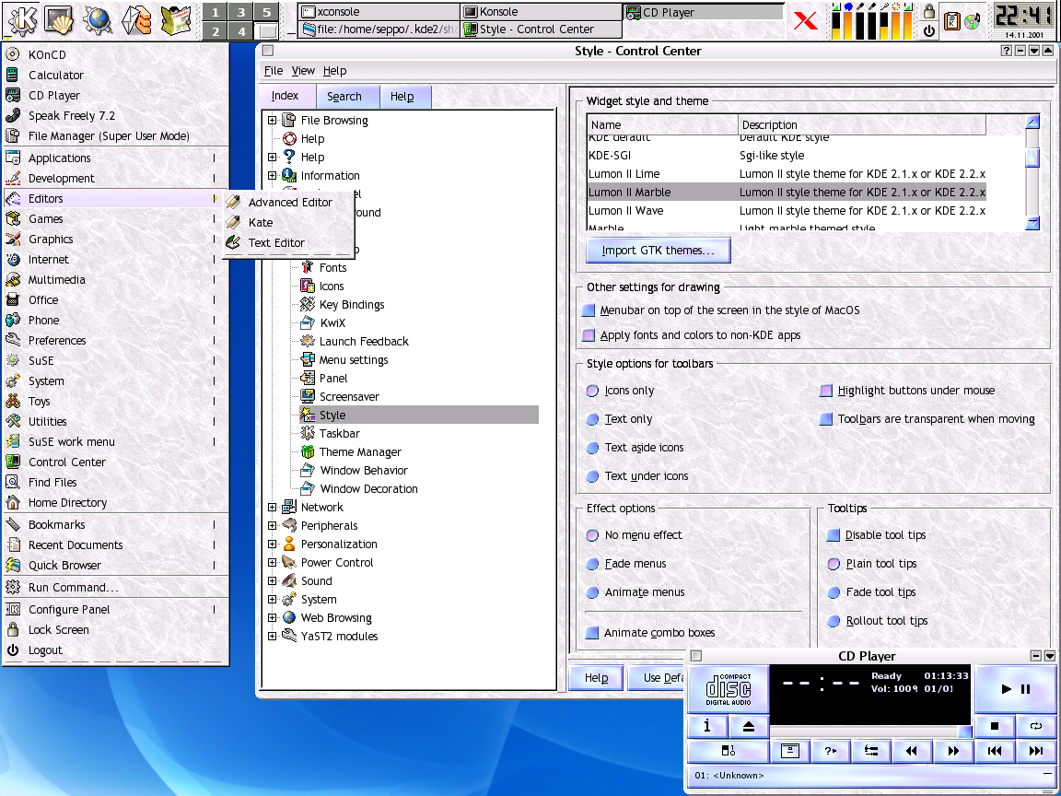Select Fonts in the control center tree
1061x796 pixels.
click(x=332, y=268)
